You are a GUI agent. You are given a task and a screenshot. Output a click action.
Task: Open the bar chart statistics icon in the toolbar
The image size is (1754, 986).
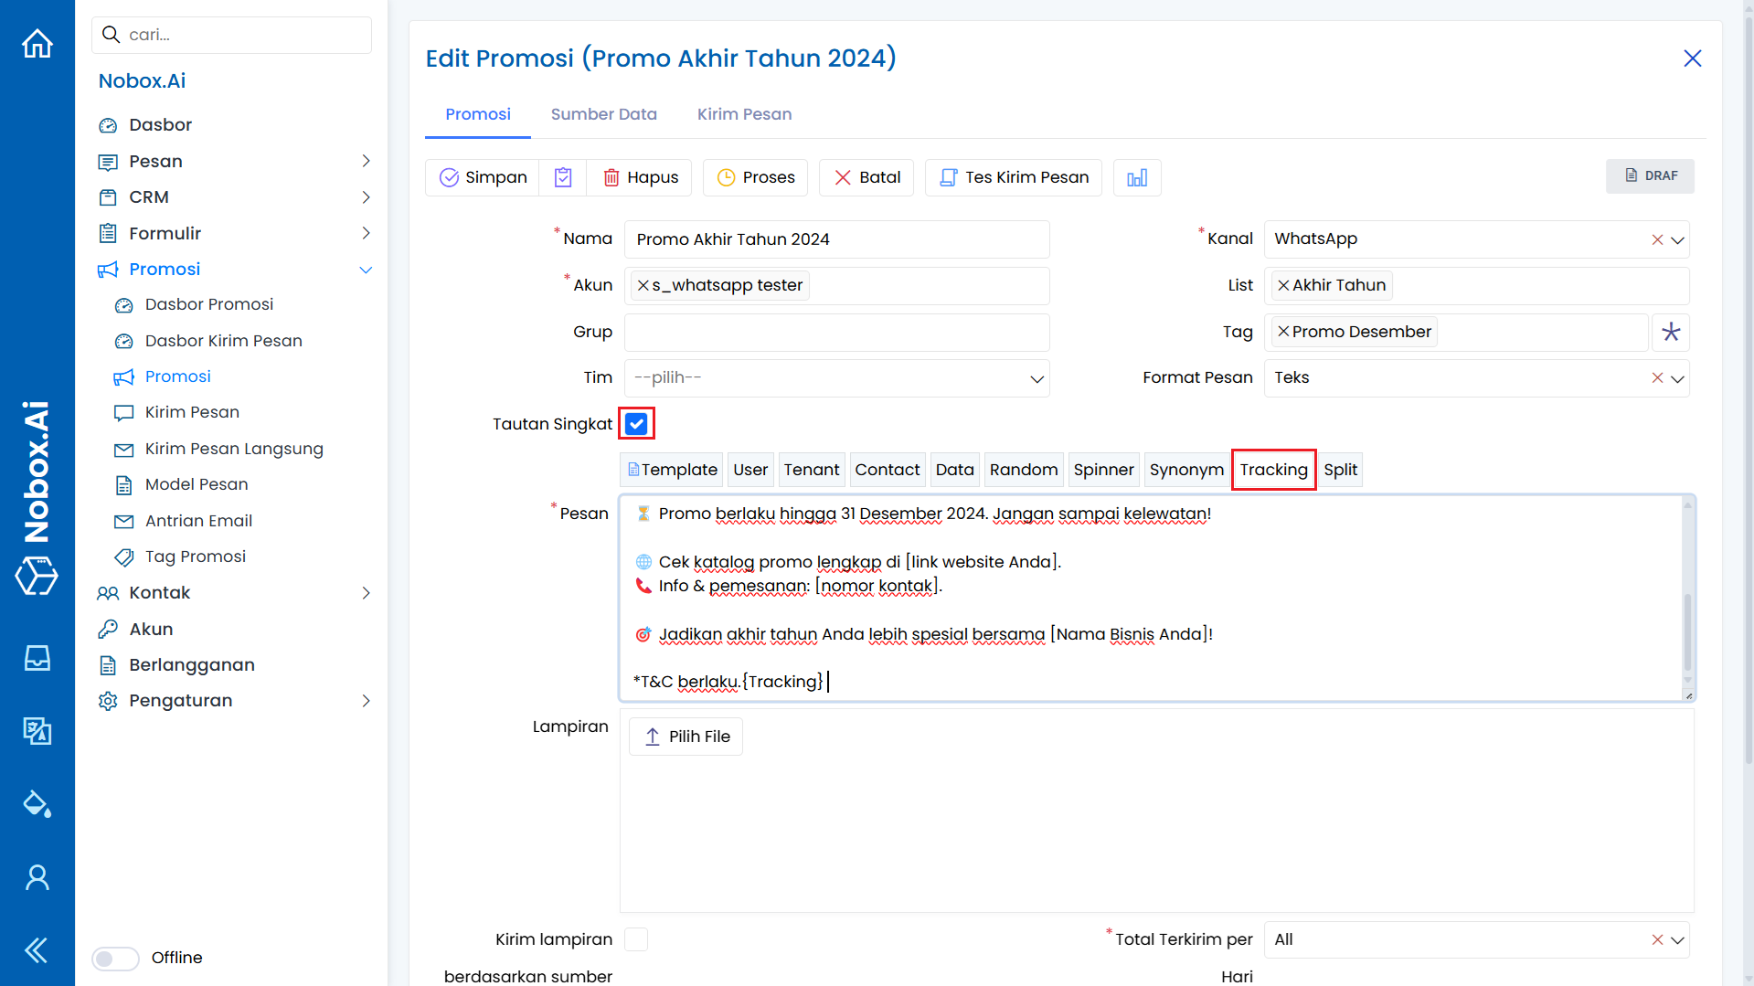1137,177
